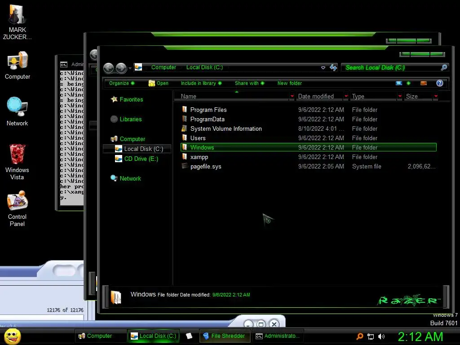Click New folder in the toolbar
This screenshot has width=460, height=345.
[290, 83]
